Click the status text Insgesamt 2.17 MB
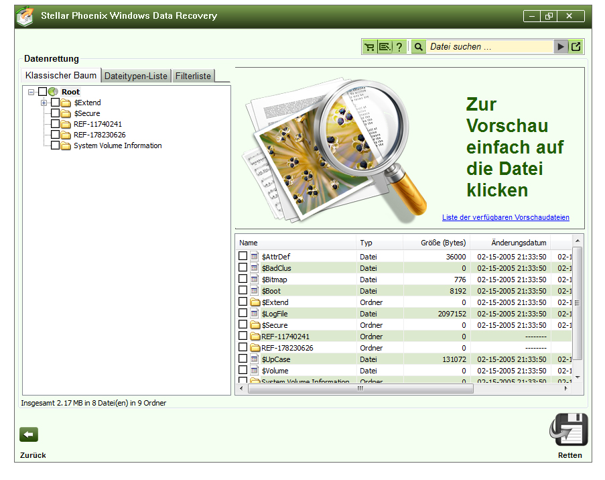Screen dimensions: 605x480 click(x=93, y=403)
